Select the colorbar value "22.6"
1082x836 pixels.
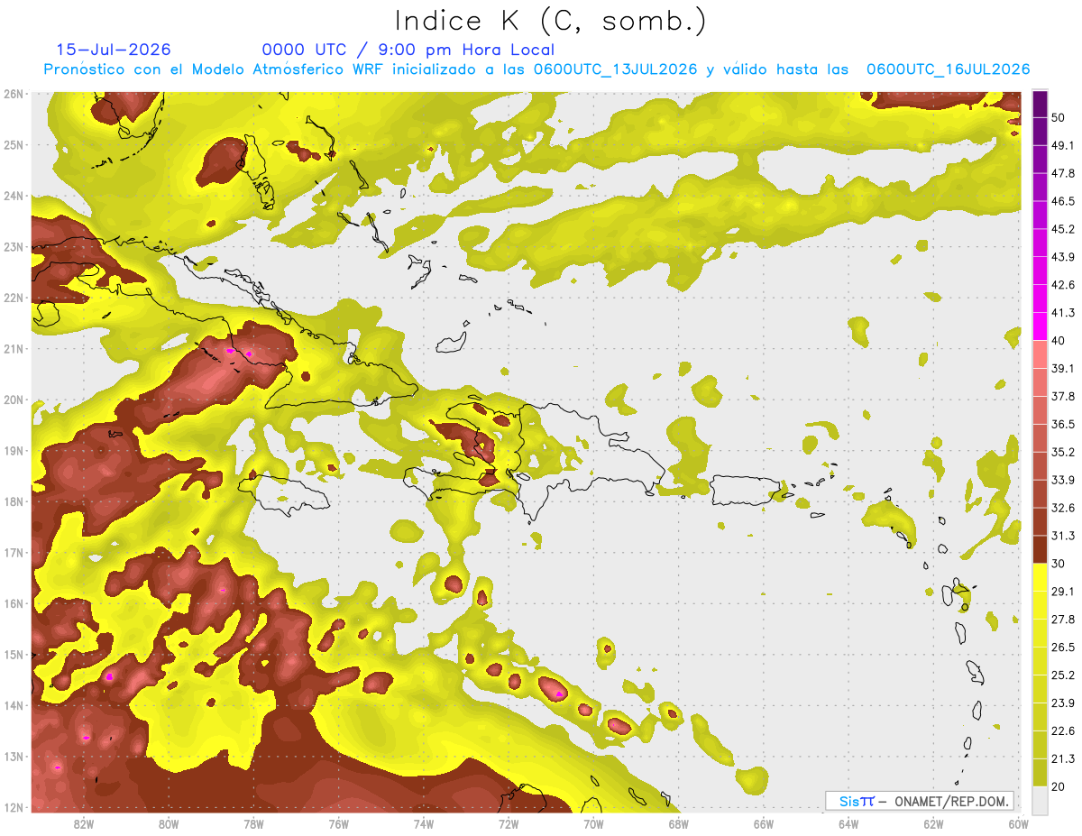pyautogui.click(x=1062, y=730)
